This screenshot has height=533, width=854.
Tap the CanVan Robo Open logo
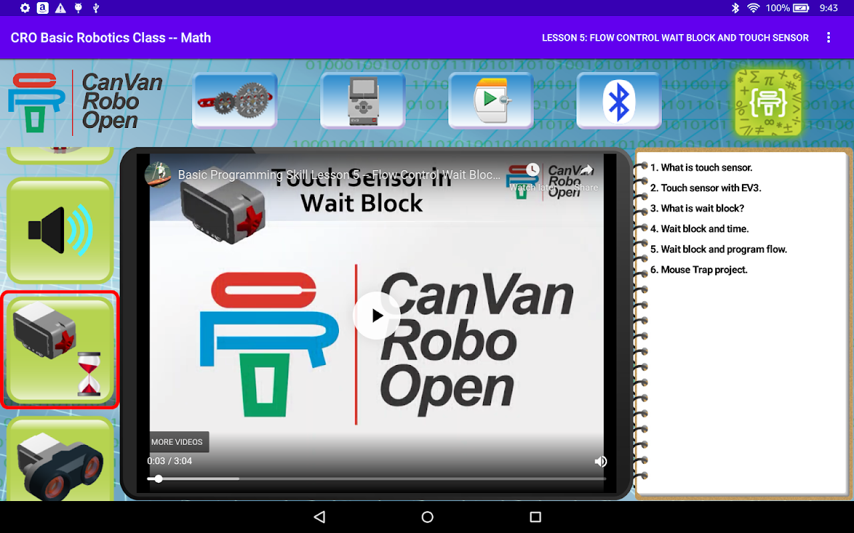[85, 101]
